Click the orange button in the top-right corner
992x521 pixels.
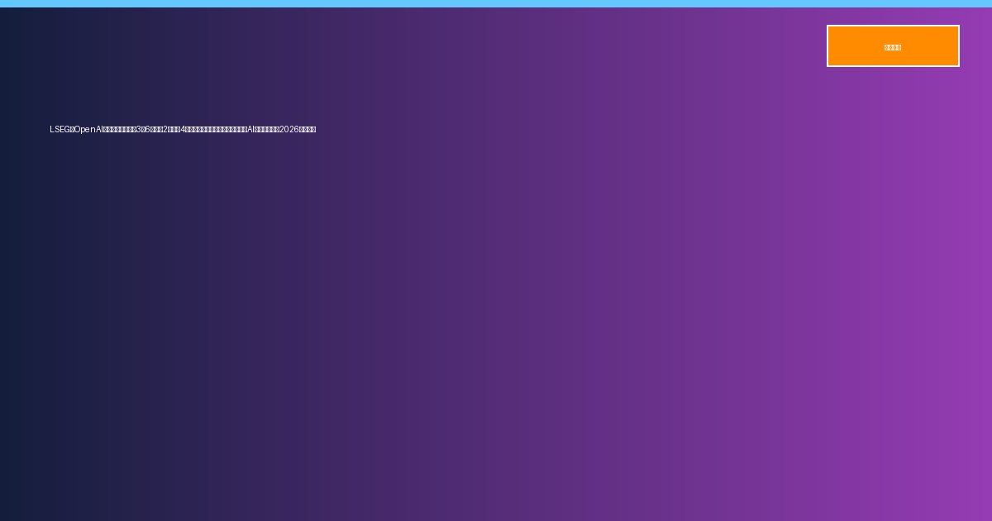coord(893,46)
